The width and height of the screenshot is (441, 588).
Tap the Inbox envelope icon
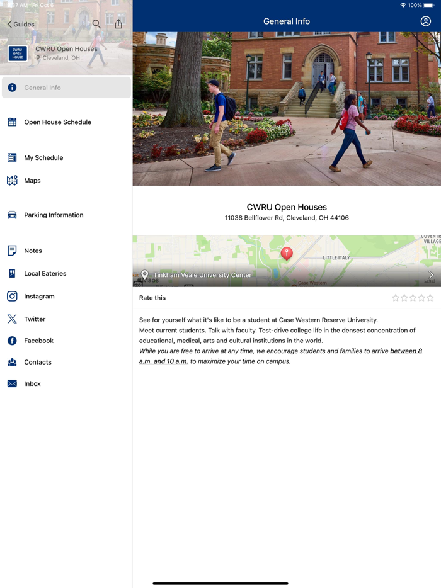[12, 383]
